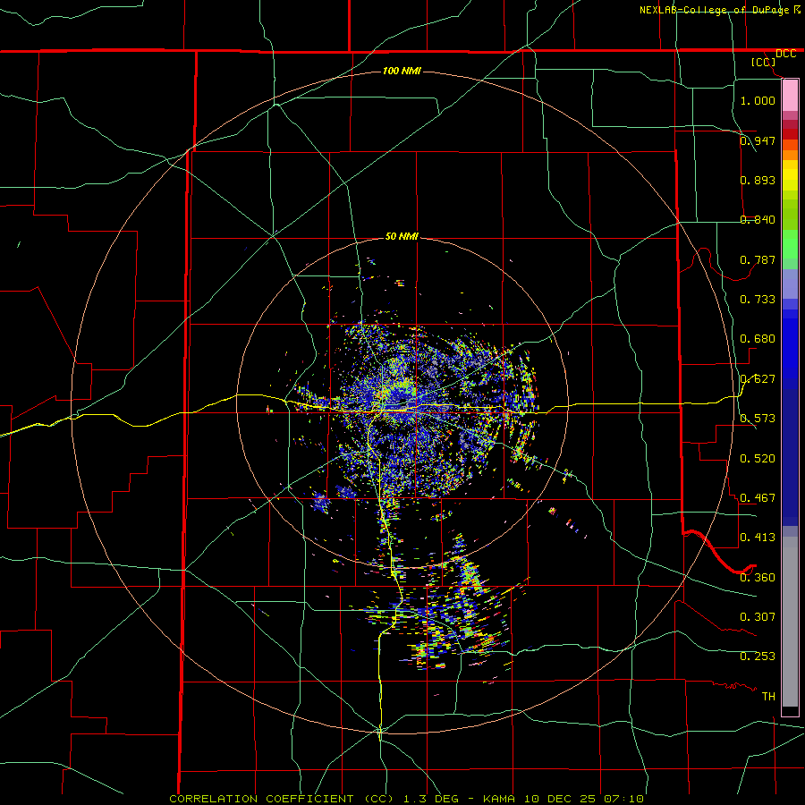Click the 0.307 legend value
This screenshot has height=805, width=805.
pos(758,616)
